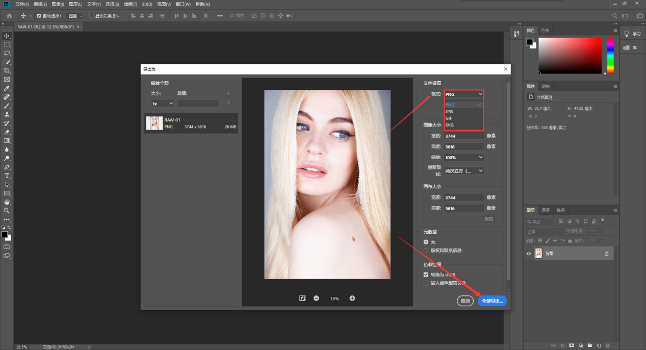Toggle the 转换为 sRGB checkbox
Image resolution: width=646 pixels, height=350 pixels.
coord(426,274)
